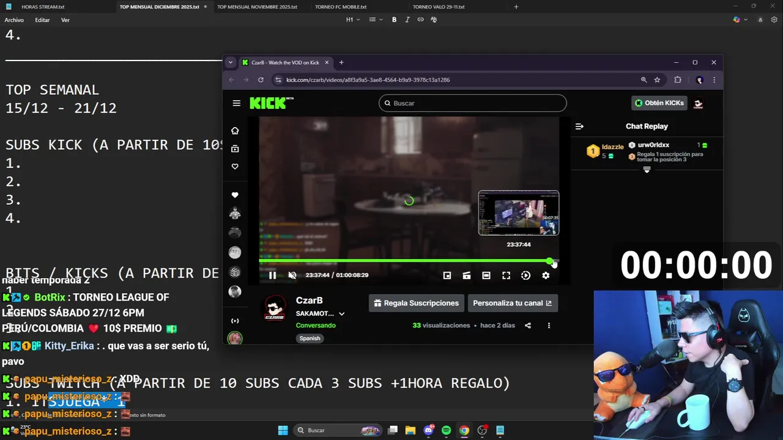Viewport: 783px width, 440px height.
Task: Open VOD more options three dots
Action: [549, 326]
